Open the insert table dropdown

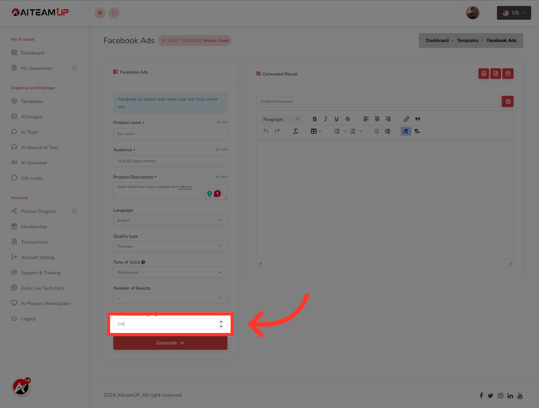pyautogui.click(x=316, y=131)
